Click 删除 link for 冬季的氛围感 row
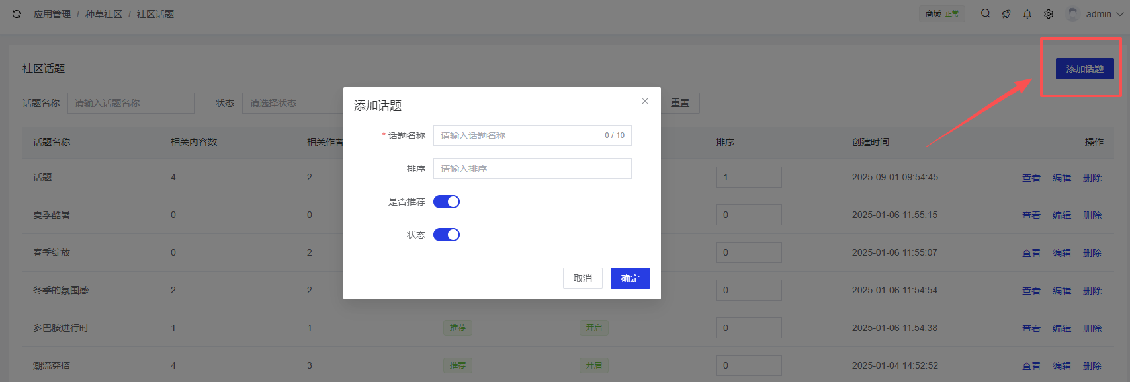Image resolution: width=1130 pixels, height=382 pixels. click(x=1092, y=291)
